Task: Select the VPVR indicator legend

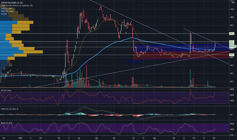Action: [x=17, y=6]
